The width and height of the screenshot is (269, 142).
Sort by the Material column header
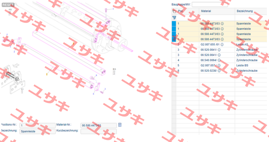[x=206, y=11]
